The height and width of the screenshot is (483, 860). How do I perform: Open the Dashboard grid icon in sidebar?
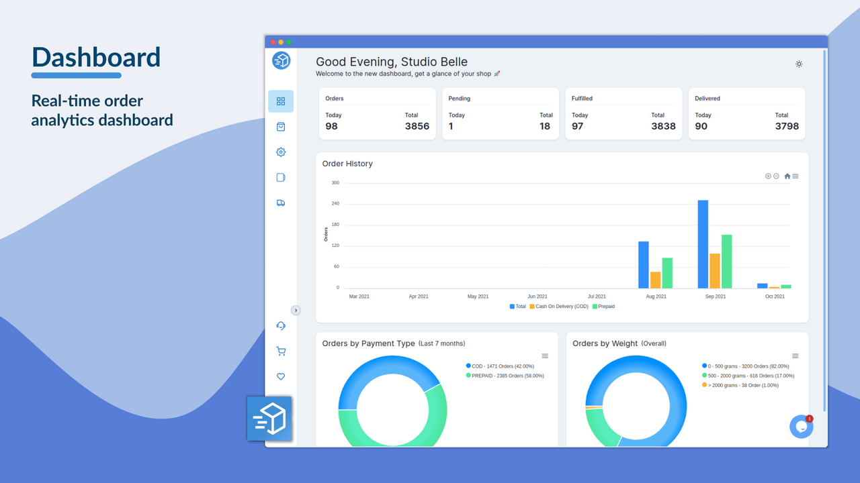coord(281,101)
